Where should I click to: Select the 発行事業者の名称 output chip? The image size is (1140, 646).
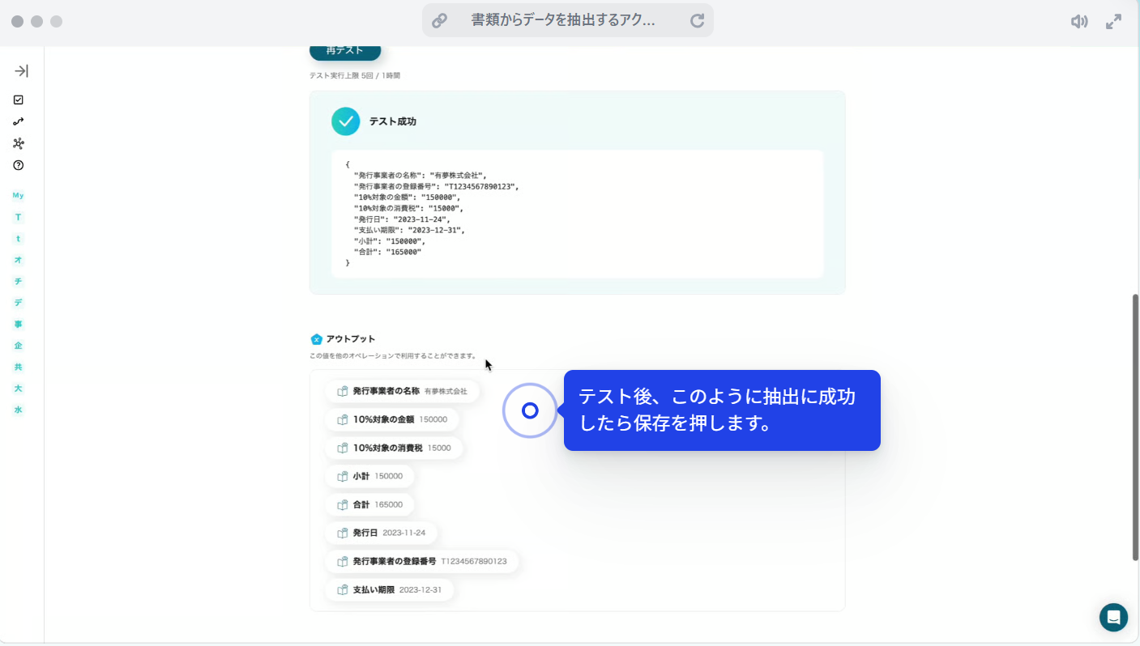(402, 391)
